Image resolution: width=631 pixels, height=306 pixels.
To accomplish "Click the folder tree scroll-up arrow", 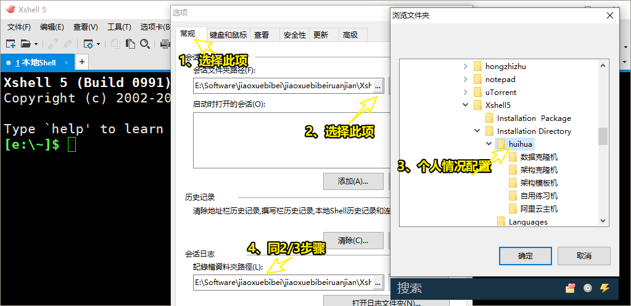I will click(x=603, y=65).
